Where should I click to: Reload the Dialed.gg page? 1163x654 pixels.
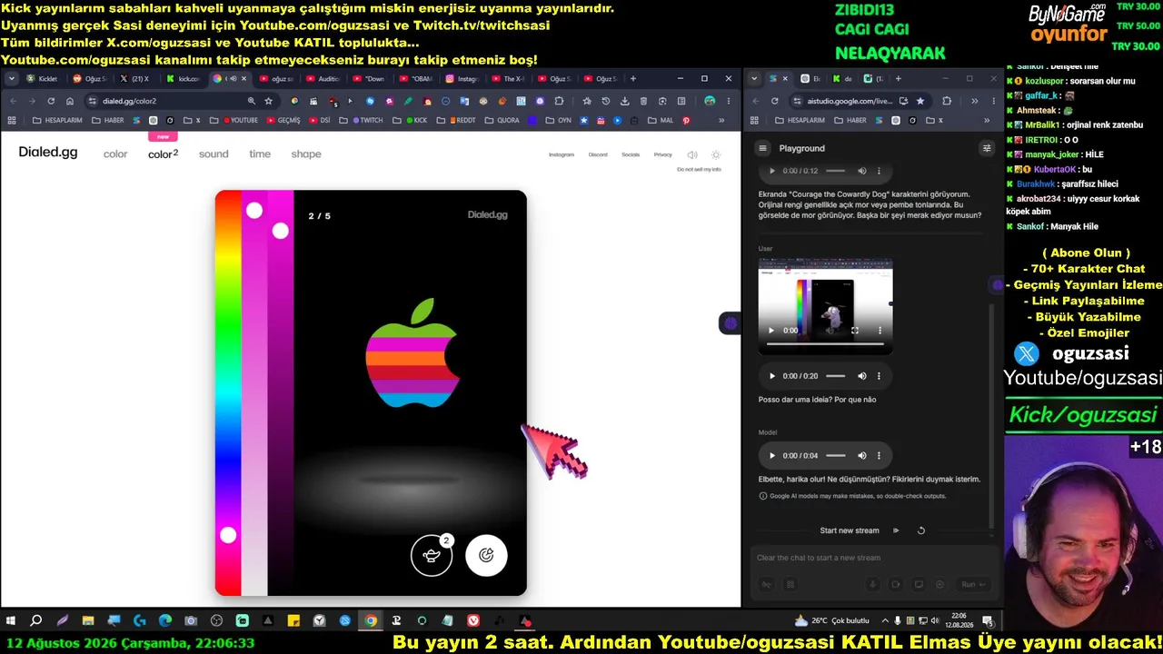[x=51, y=101]
